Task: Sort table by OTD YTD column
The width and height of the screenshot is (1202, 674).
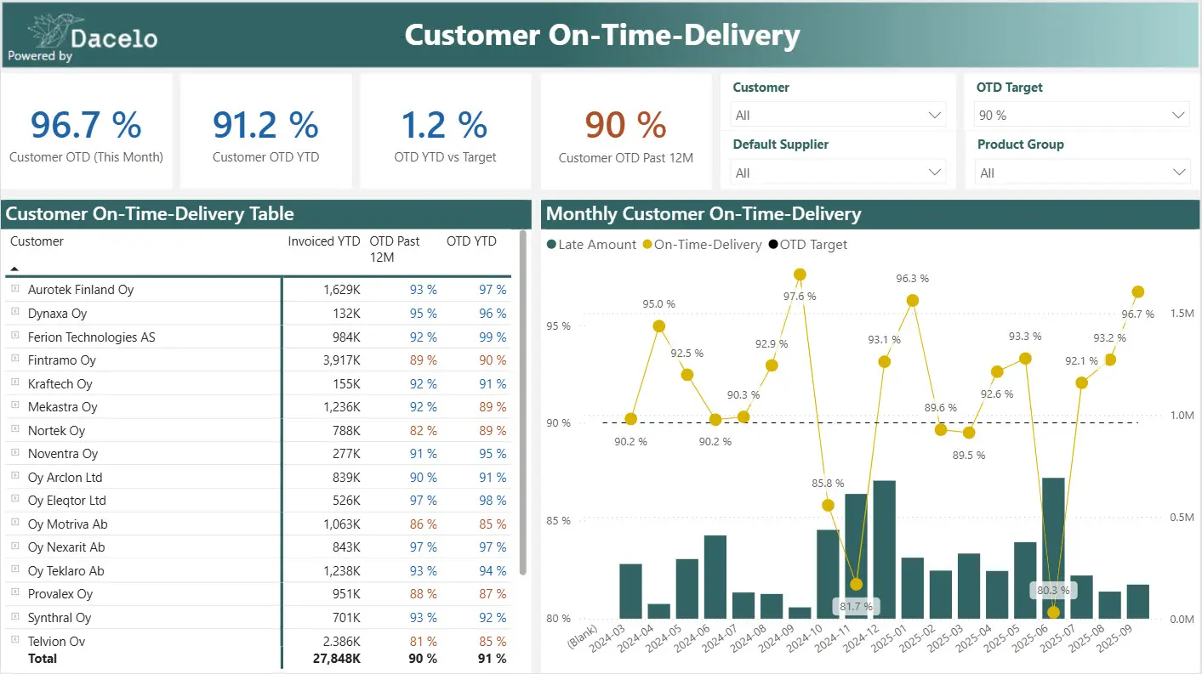Action: coord(471,241)
